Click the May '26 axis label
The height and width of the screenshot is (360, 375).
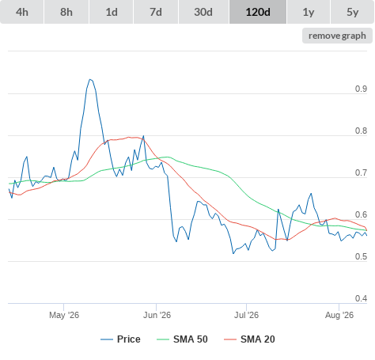pyautogui.click(x=64, y=315)
